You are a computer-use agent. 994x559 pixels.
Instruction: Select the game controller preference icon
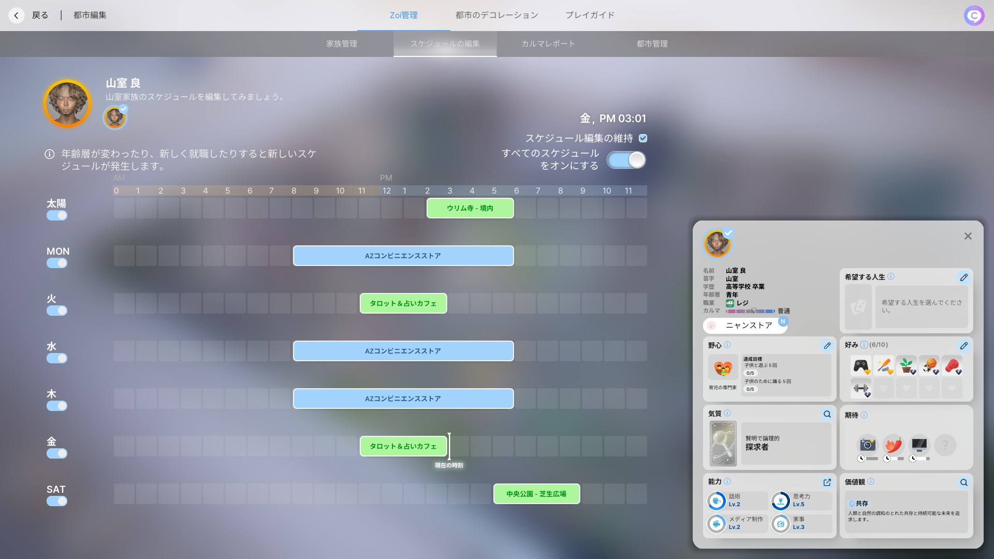coord(860,366)
